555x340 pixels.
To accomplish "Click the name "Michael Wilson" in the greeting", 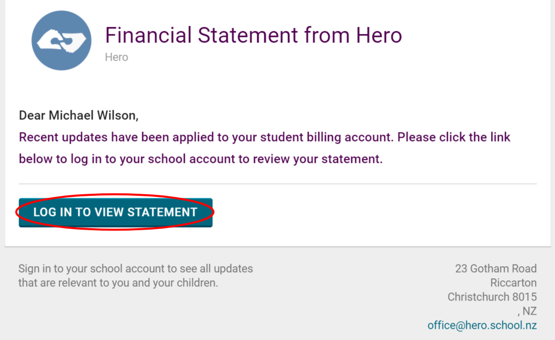I will click(93, 115).
